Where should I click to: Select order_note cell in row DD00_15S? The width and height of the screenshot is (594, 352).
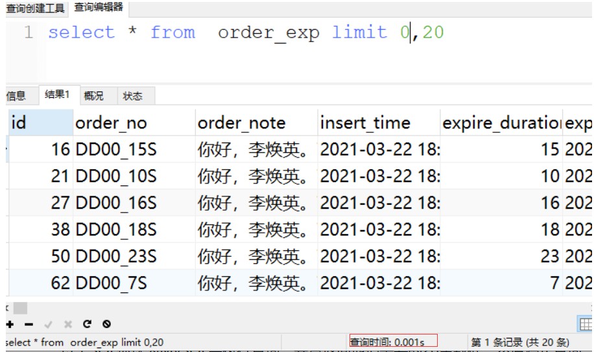[x=256, y=150]
